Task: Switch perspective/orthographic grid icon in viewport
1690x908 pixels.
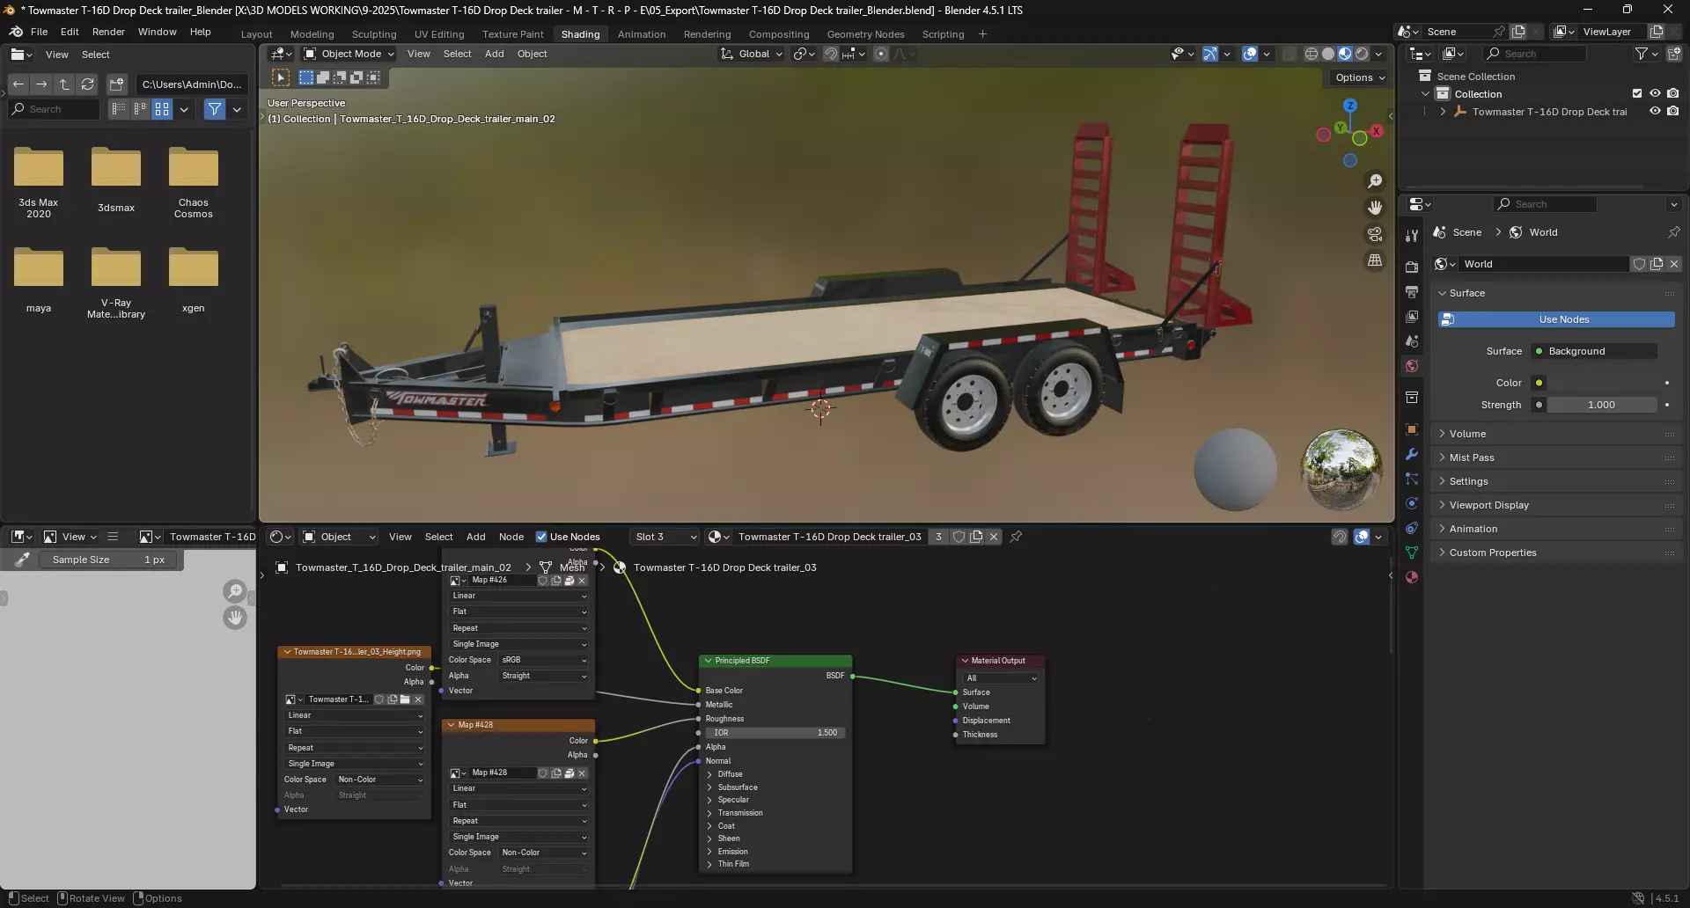Action: [1375, 260]
